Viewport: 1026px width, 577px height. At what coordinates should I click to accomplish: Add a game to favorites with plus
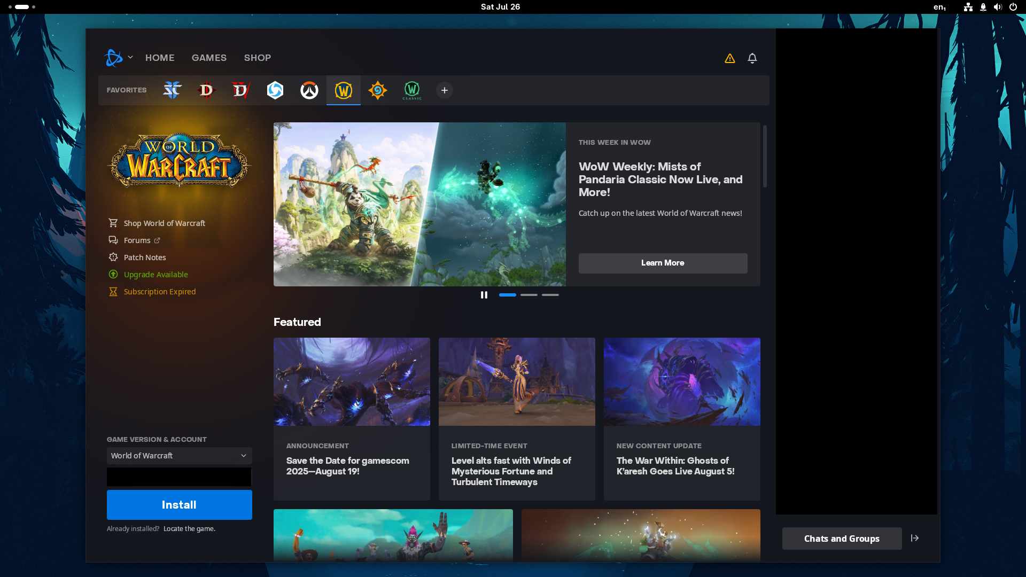(x=445, y=90)
